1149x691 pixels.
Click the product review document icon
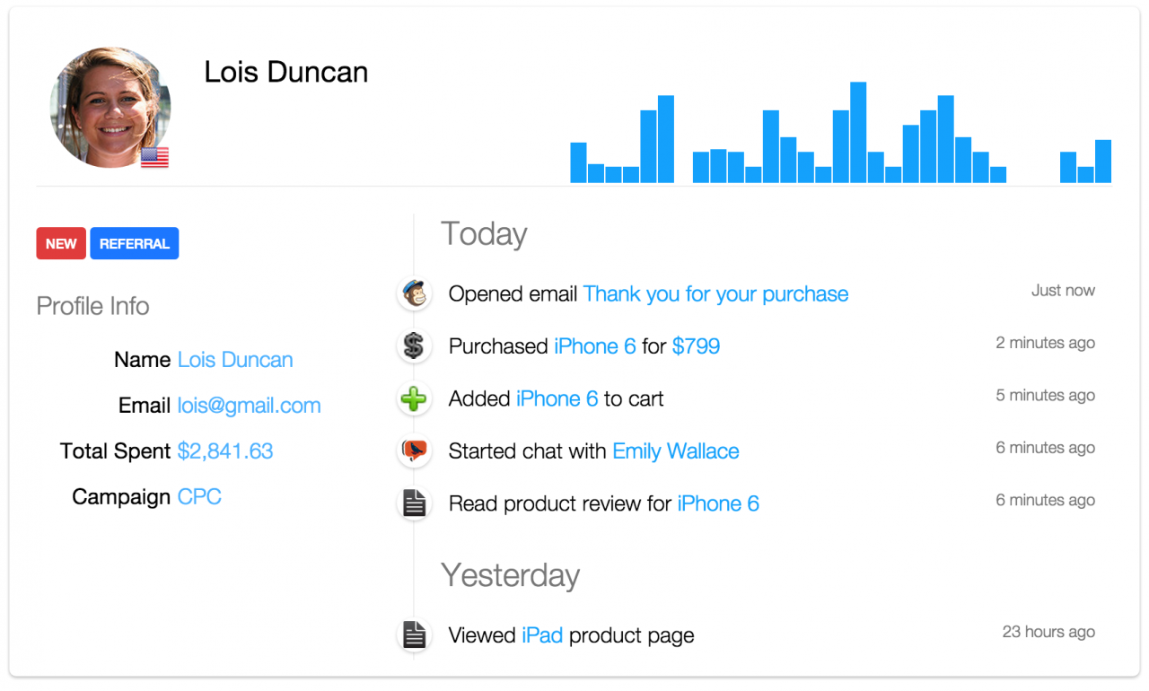pyautogui.click(x=414, y=503)
